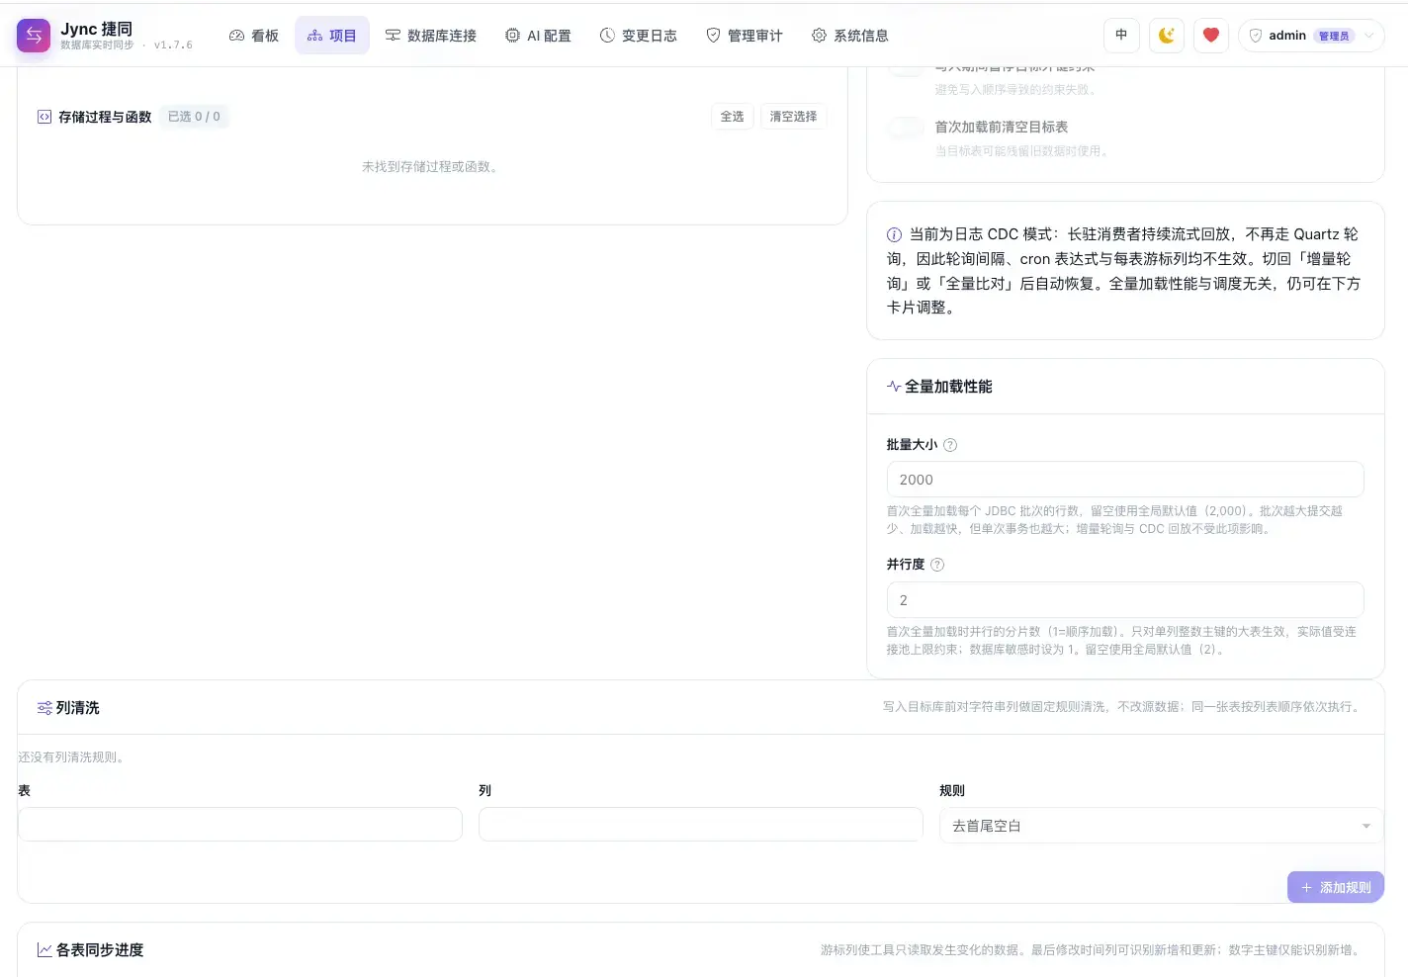Viewport: 1408px width, 977px height.
Task: Toggle the 首次加载前清空目标表 switch
Action: (x=906, y=128)
